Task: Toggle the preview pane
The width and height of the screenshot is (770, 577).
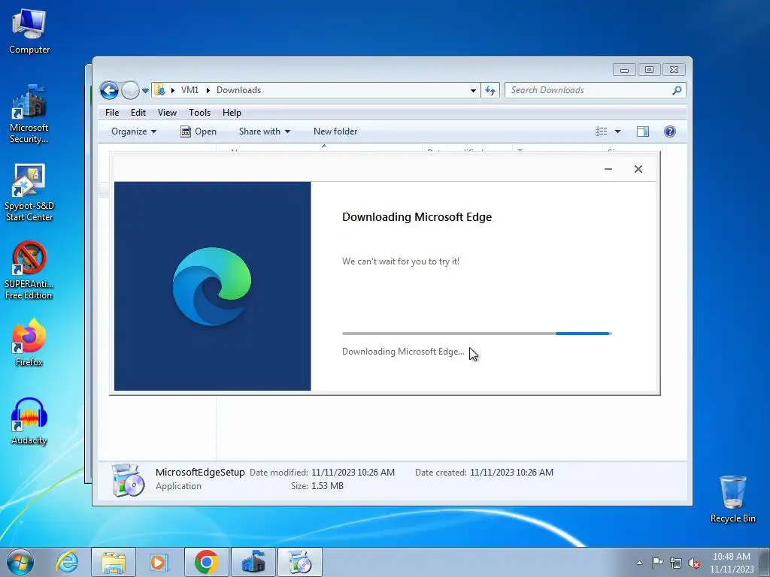Action: [643, 131]
